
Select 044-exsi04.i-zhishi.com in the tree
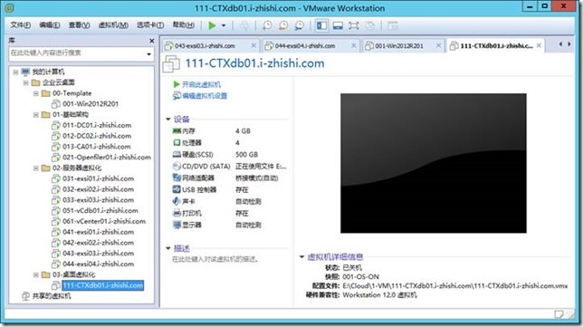pos(98,264)
